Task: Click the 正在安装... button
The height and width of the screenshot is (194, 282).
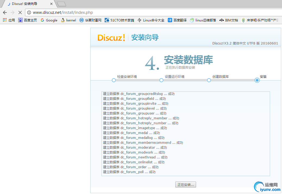Action: tap(186, 185)
